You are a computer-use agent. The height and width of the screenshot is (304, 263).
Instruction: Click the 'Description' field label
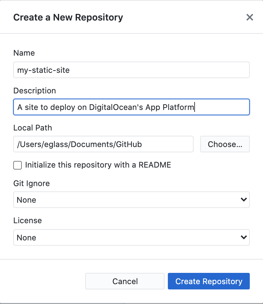coord(34,91)
